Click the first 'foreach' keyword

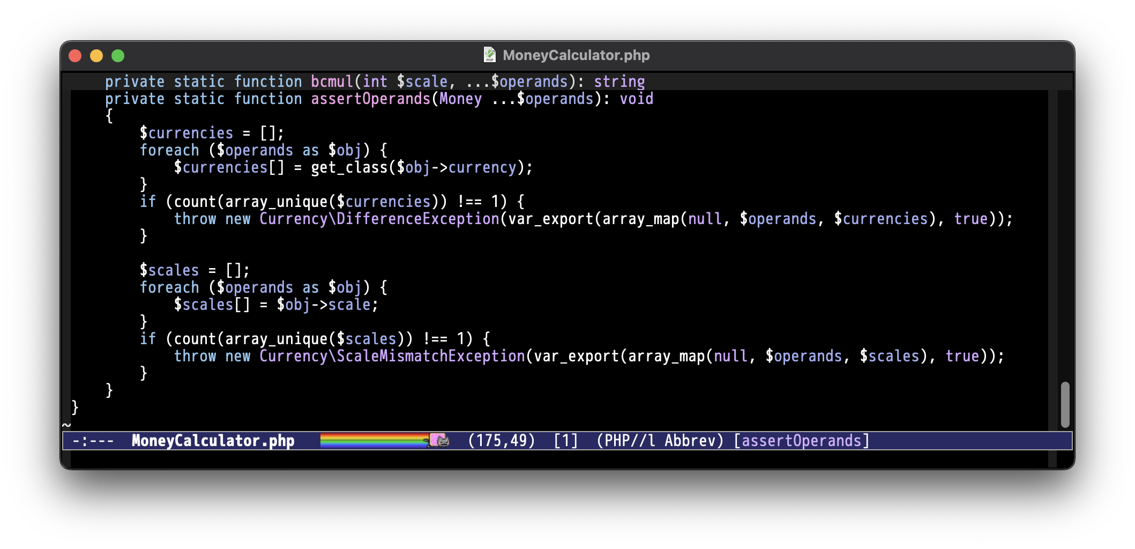pyautogui.click(x=169, y=150)
